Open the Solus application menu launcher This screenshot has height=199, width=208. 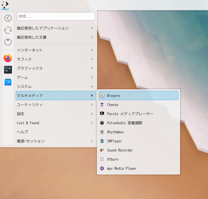coord(5,5)
